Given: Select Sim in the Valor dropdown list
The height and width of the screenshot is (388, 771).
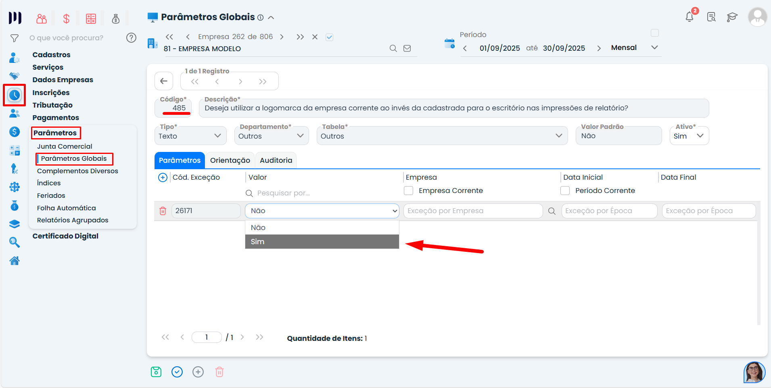Looking at the screenshot, I should tap(322, 242).
